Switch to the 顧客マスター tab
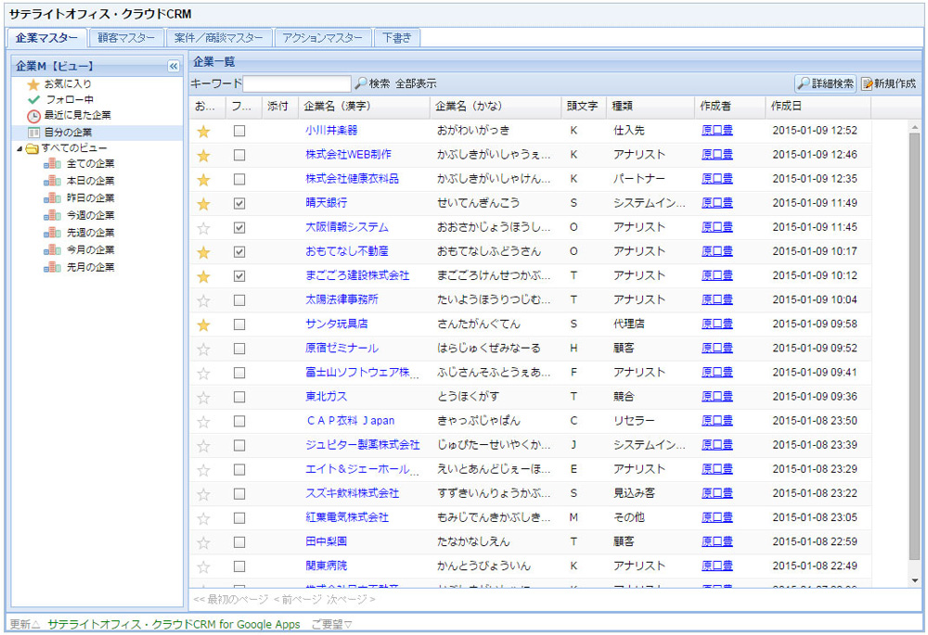928x635 pixels. 126,38
